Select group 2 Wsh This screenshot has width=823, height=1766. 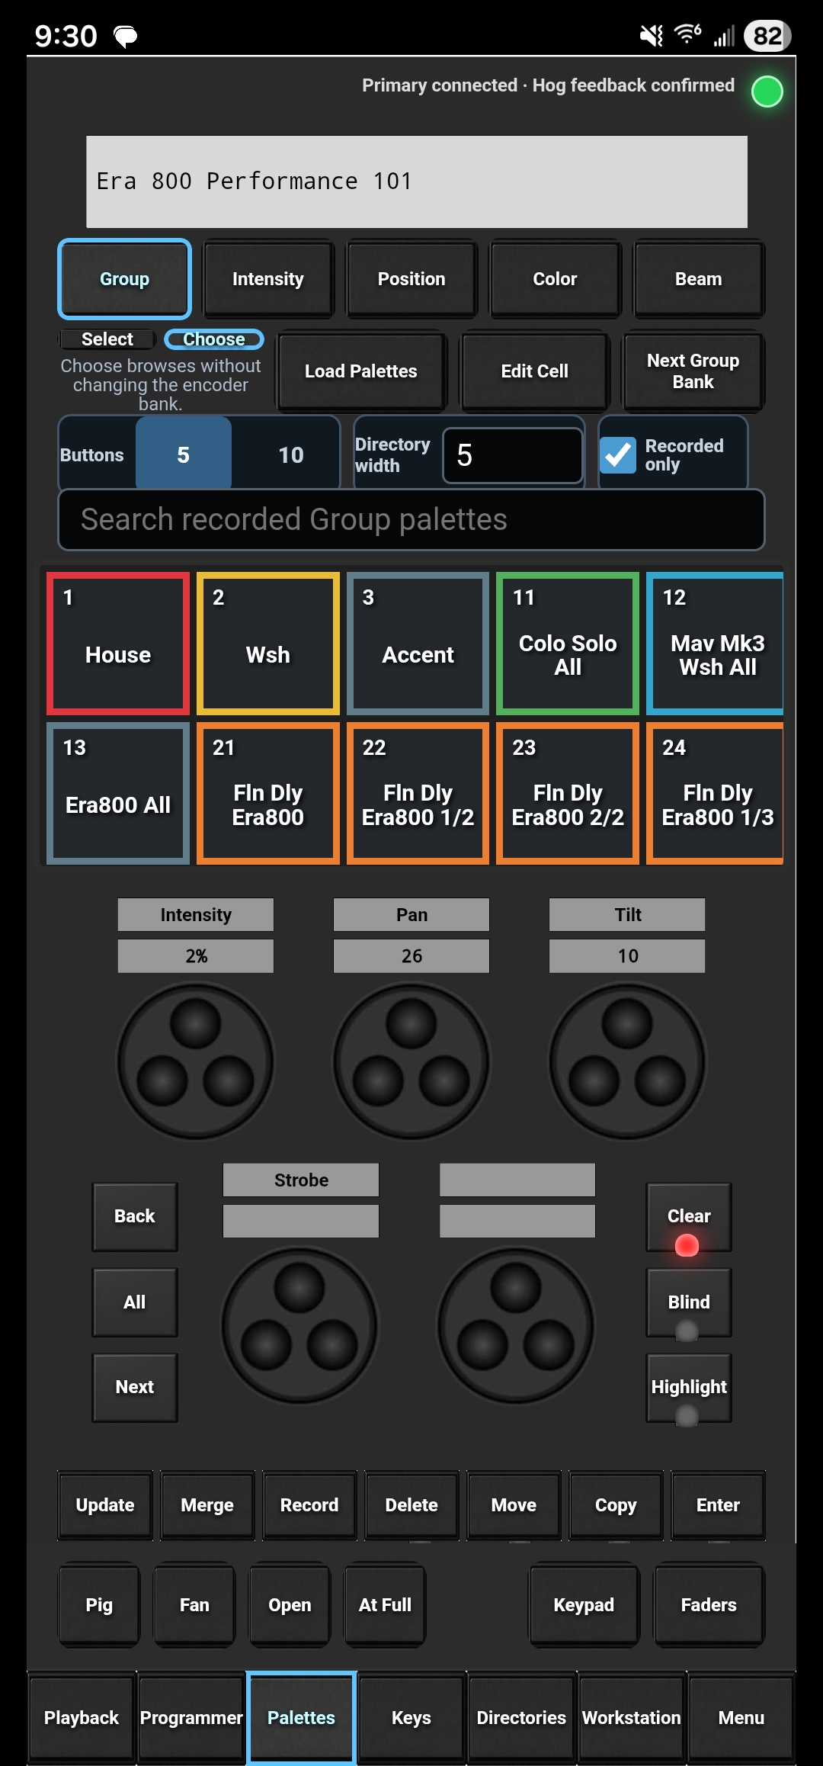(268, 644)
